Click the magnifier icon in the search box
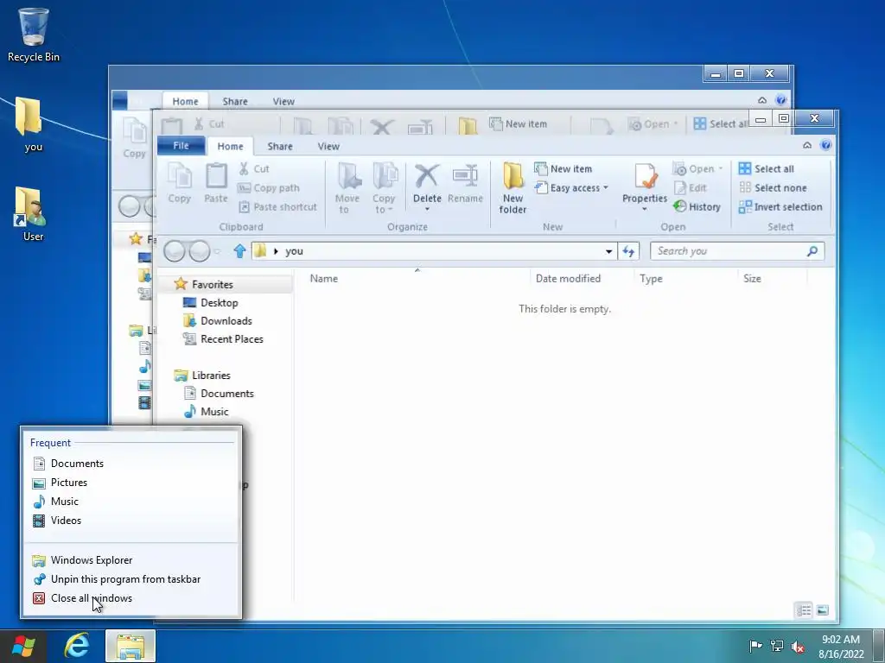The image size is (885, 663). click(812, 251)
